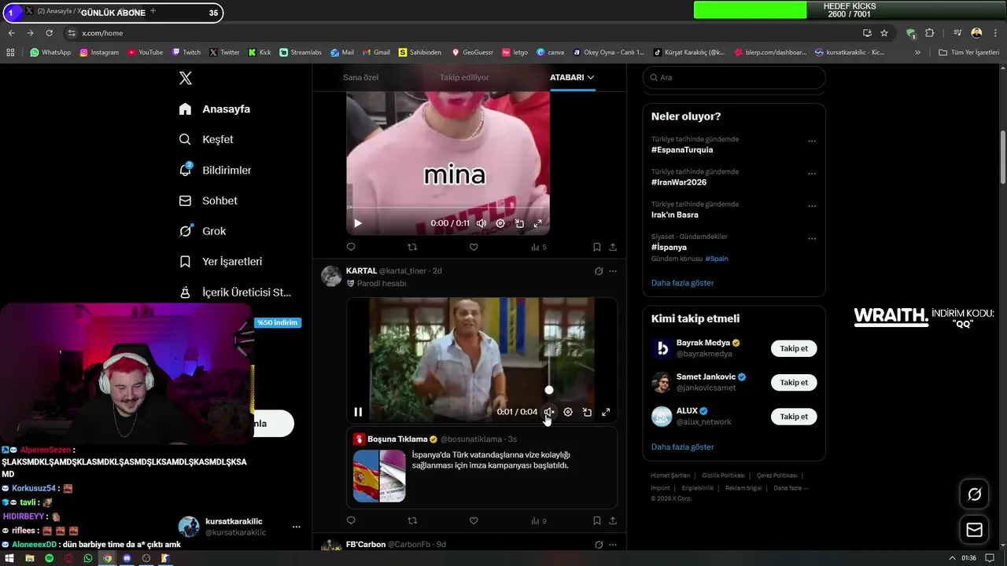Open more options for #EspanaTurquia
This screenshot has height=566, width=1007.
(812, 141)
